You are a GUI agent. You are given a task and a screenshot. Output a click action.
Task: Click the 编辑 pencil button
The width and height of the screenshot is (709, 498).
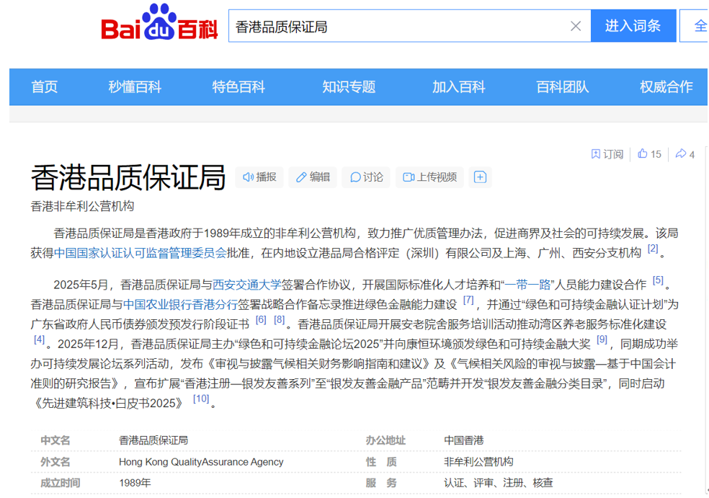tap(313, 177)
